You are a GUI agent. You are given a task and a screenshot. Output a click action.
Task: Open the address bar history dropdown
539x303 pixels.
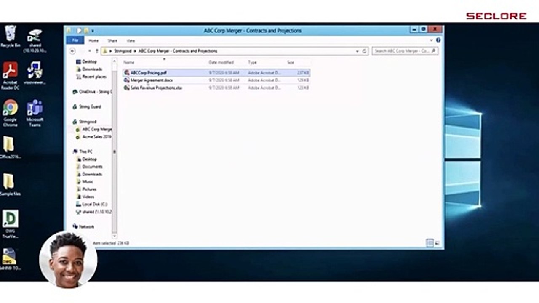[x=358, y=51]
